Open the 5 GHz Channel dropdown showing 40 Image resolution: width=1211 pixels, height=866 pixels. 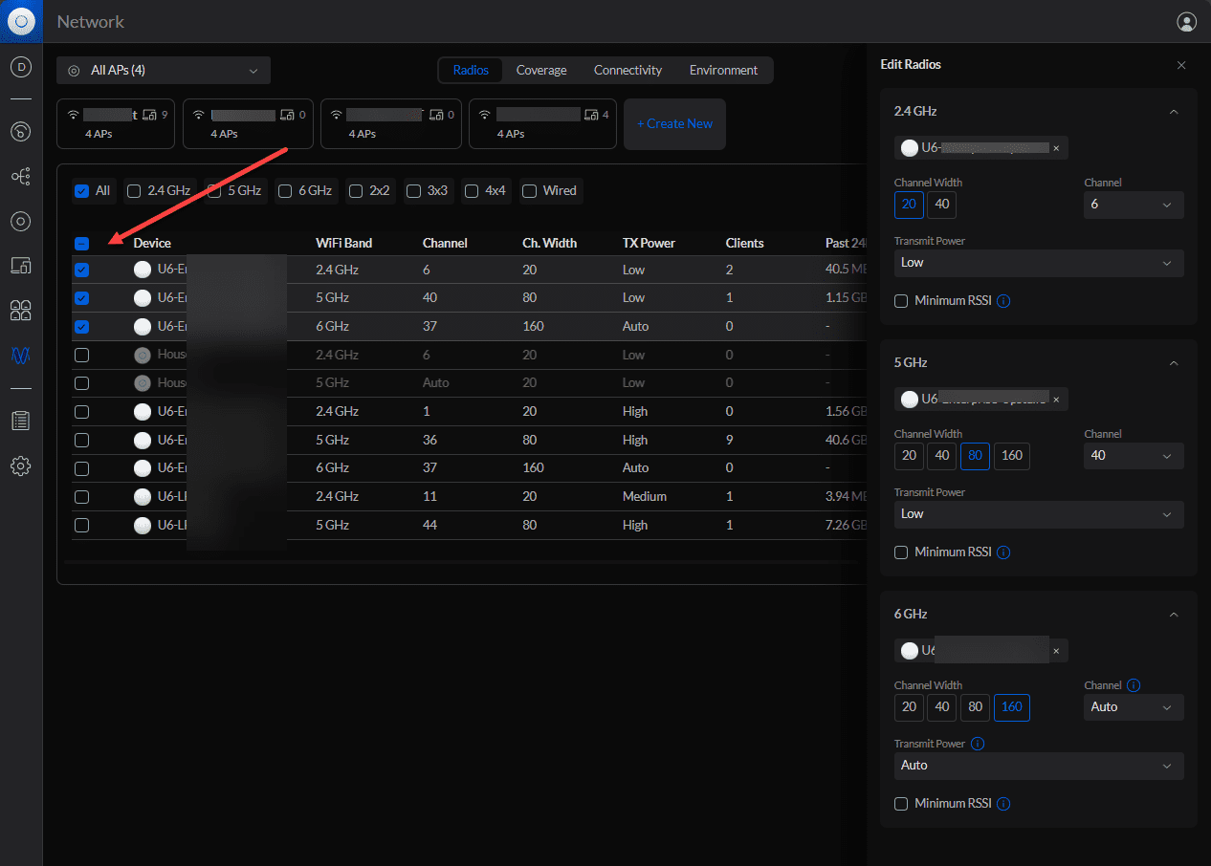1134,456
